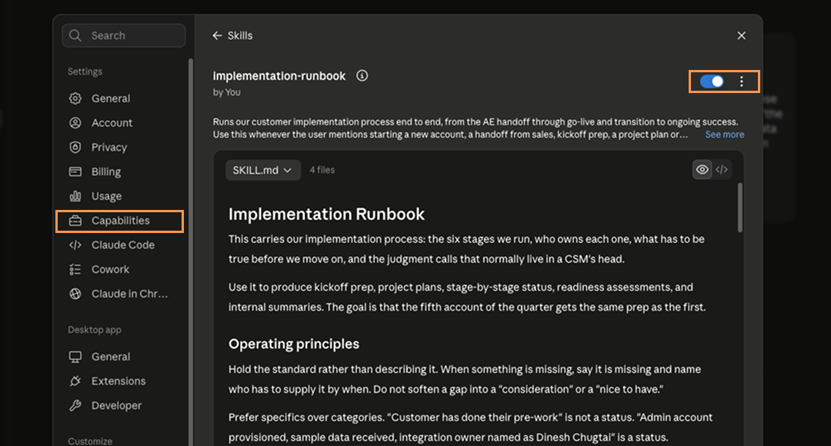
Task: Click the General gear icon under Settings
Action: (x=75, y=98)
